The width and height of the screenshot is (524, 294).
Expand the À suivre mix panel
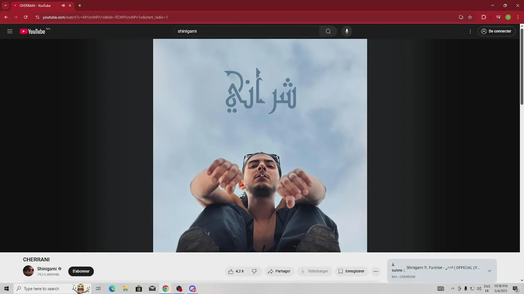[489, 271]
